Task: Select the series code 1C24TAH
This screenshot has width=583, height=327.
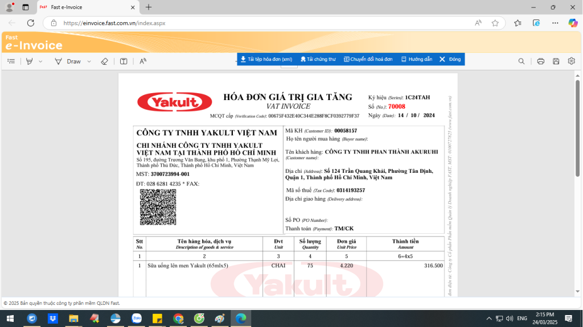Action: [x=417, y=97]
